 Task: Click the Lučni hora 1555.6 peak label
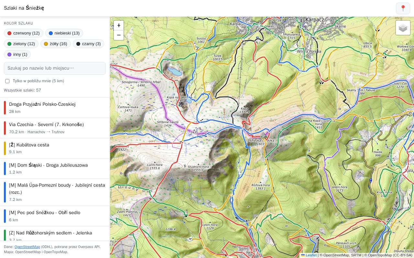coord(155,166)
